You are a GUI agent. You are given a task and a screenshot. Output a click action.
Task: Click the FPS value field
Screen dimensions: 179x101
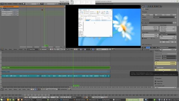tap(168, 36)
